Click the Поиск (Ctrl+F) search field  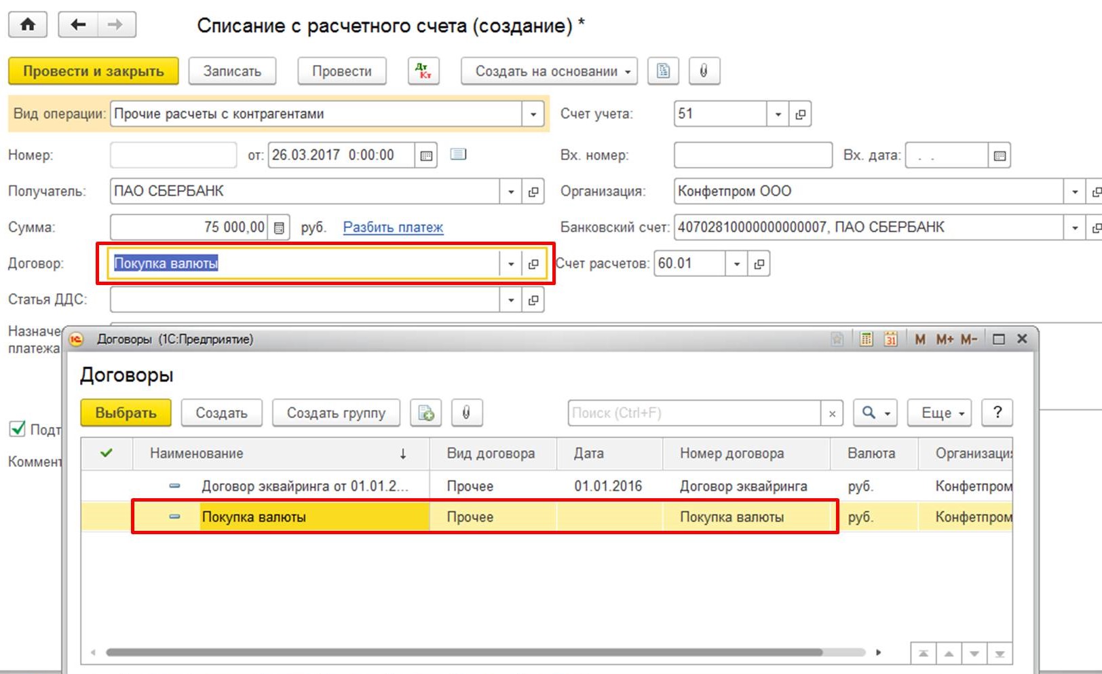(693, 413)
